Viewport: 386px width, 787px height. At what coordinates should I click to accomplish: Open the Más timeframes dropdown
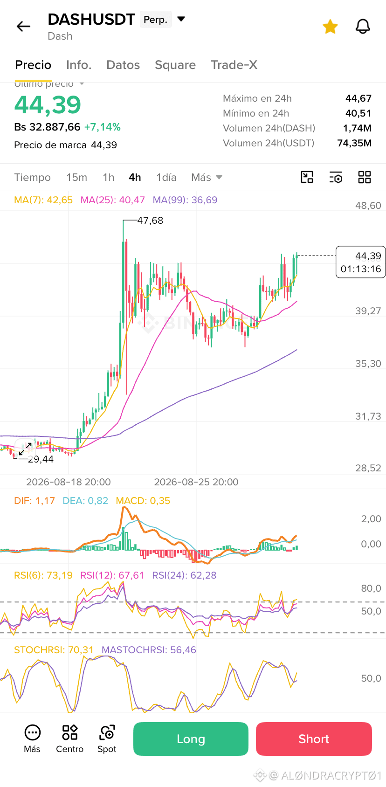coord(207,177)
